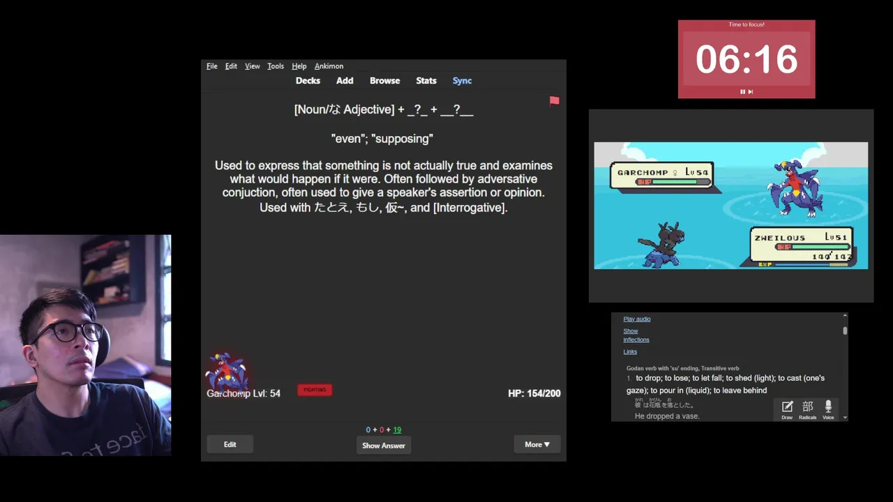Click 'He dropped a vase.' example sentence
Screen dimensions: 893x502
click(x=667, y=416)
